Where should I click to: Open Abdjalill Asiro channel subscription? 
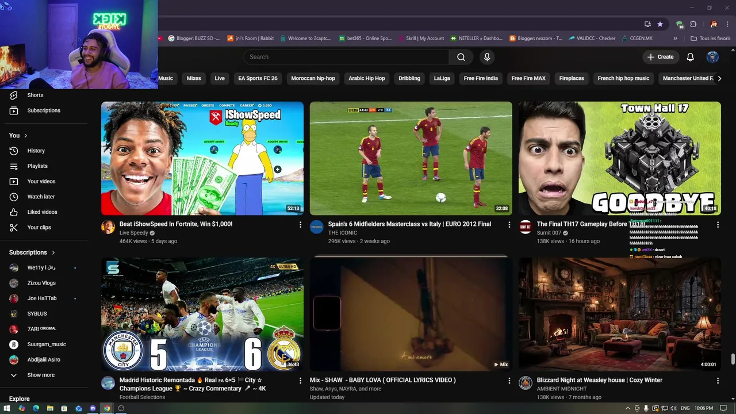point(45,360)
